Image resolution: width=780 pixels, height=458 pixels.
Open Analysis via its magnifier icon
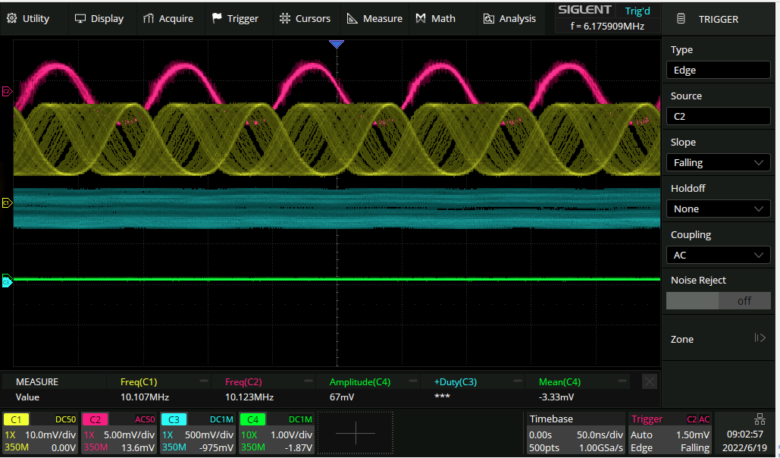pos(489,18)
